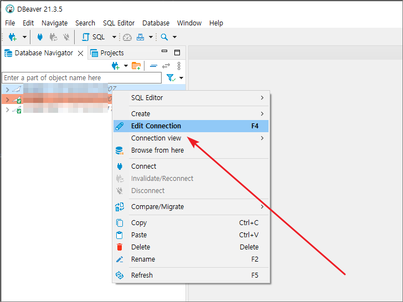
Task: Open the dropdown next to the structure icon
Action: pos(151,37)
